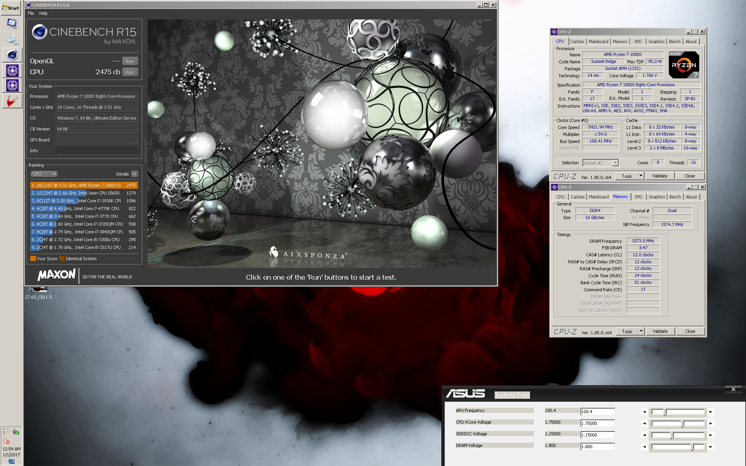The image size is (746, 466).
Task: Open the Action Center flag icon
Action: 7,431
